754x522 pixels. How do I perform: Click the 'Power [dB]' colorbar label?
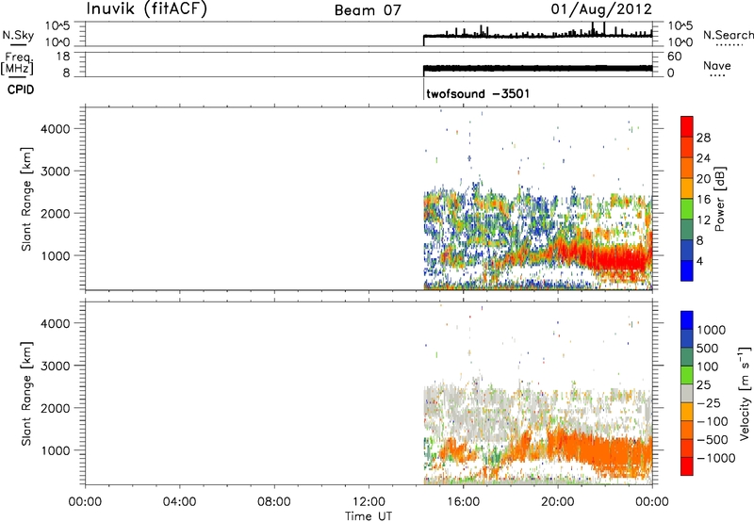pyautogui.click(x=720, y=199)
